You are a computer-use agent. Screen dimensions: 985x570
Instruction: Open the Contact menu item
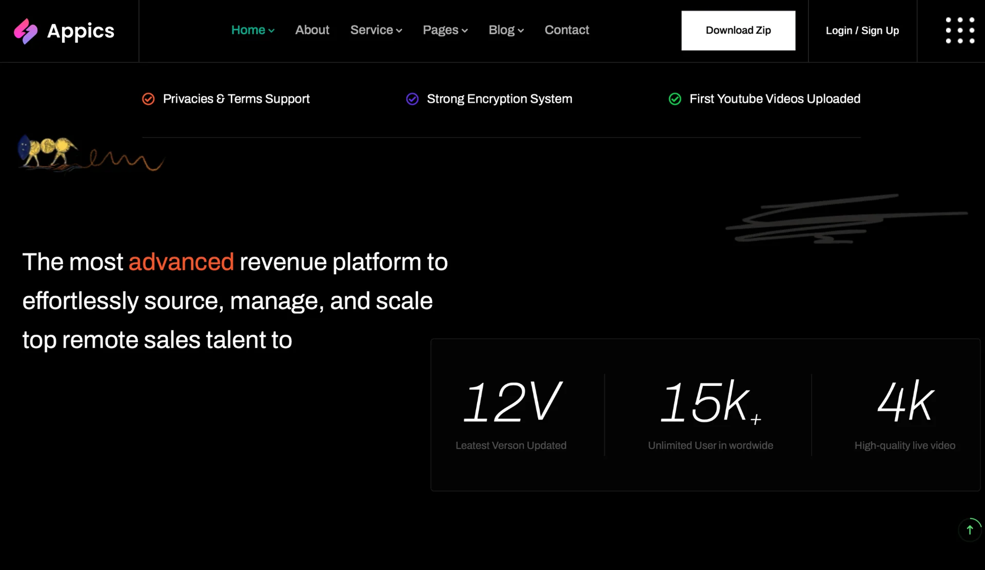[566, 30]
